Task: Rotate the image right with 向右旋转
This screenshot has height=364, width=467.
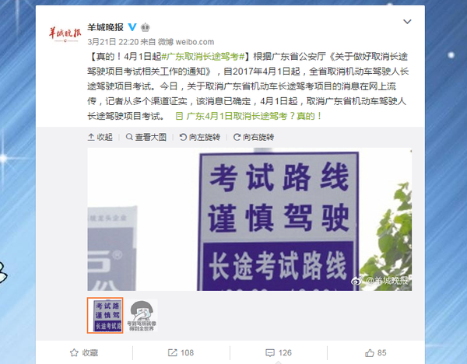Action: (254, 137)
